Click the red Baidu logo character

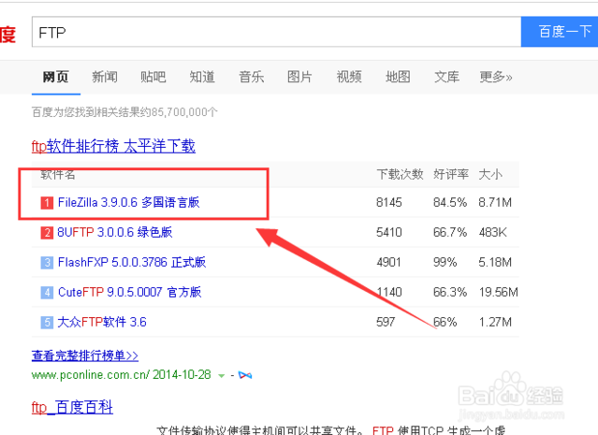point(7,35)
